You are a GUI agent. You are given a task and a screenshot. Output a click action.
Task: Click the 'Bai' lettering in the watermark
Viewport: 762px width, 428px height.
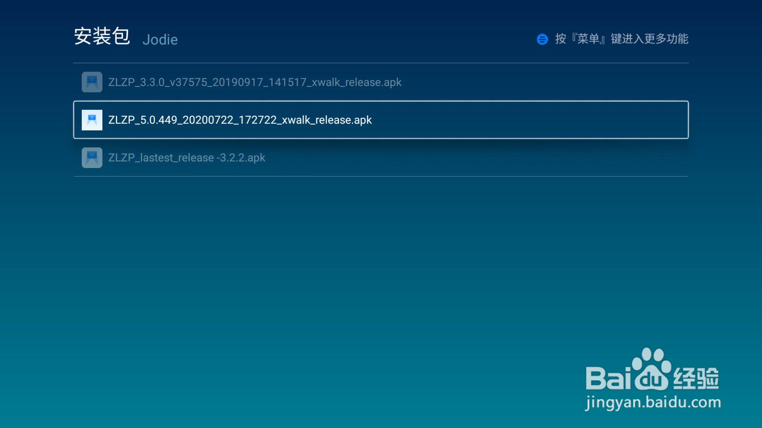tap(608, 378)
